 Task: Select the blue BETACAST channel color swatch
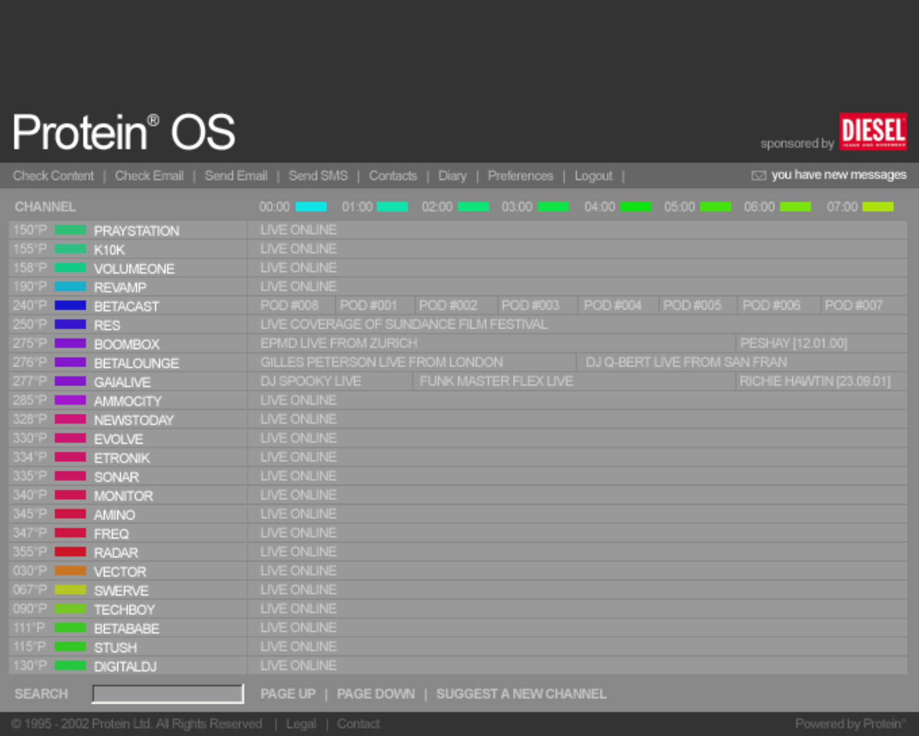[70, 305]
